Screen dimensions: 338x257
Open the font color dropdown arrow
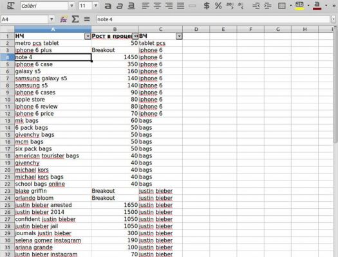point(326,6)
